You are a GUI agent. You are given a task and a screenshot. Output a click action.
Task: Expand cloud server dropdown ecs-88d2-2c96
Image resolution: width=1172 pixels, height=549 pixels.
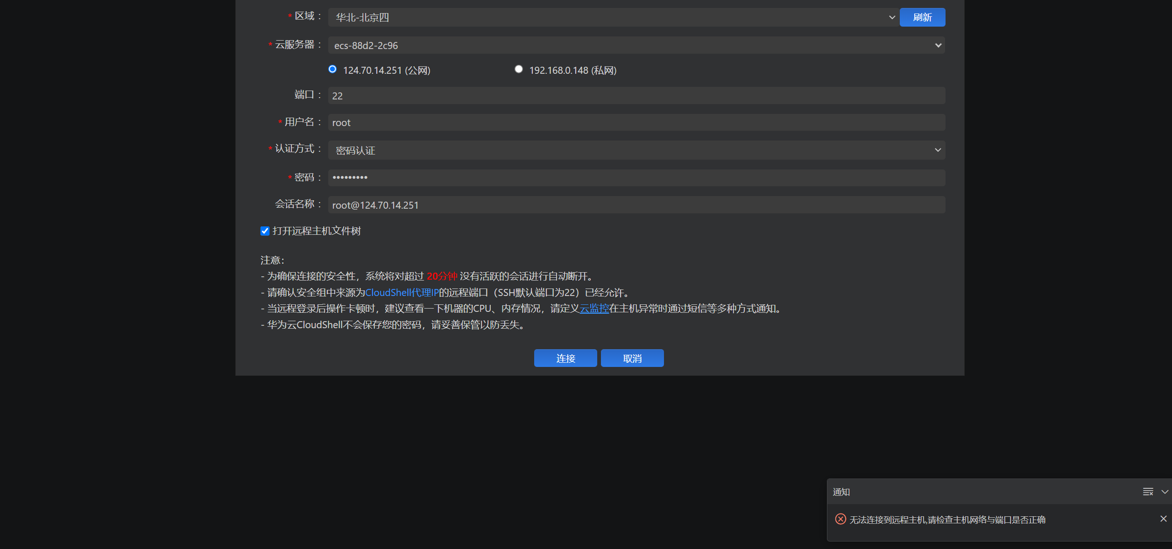point(636,45)
